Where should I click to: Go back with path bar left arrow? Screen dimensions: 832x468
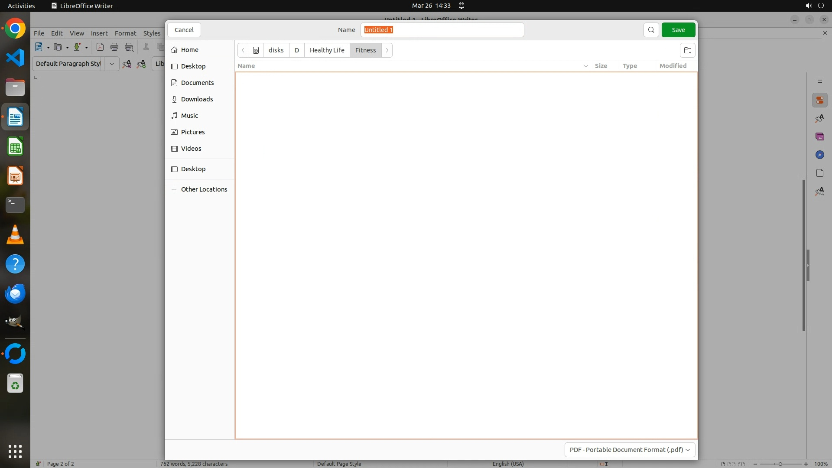(x=243, y=50)
